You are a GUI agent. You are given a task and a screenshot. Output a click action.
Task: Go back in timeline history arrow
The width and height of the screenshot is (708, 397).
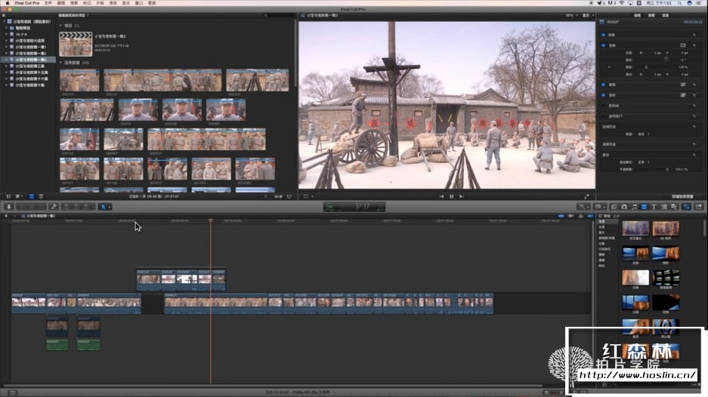click(x=6, y=216)
